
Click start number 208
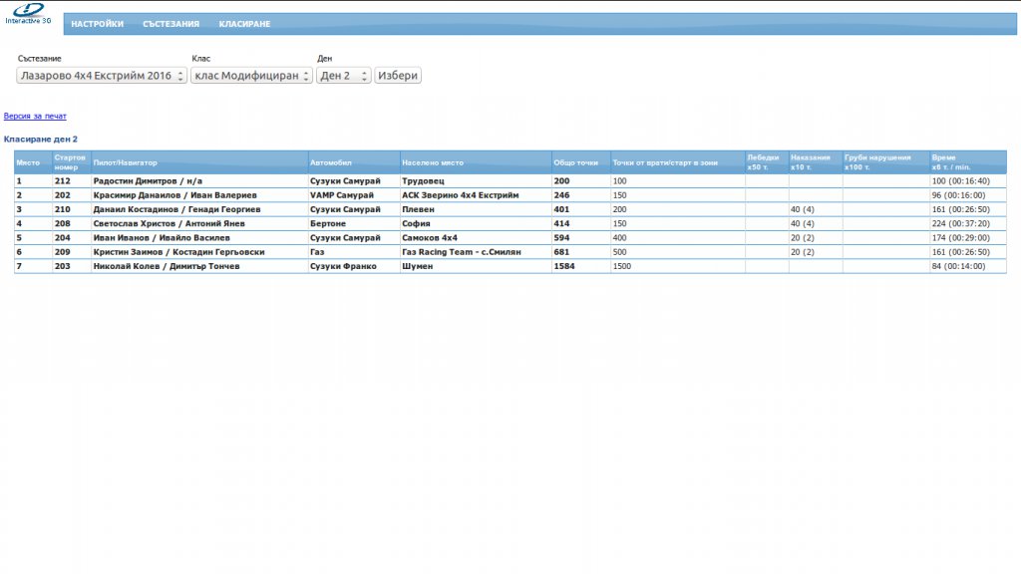[x=63, y=223]
